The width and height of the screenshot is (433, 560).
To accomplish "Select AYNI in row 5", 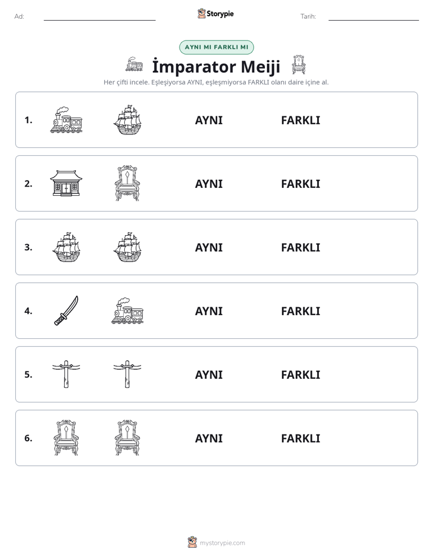I will pos(209,375).
